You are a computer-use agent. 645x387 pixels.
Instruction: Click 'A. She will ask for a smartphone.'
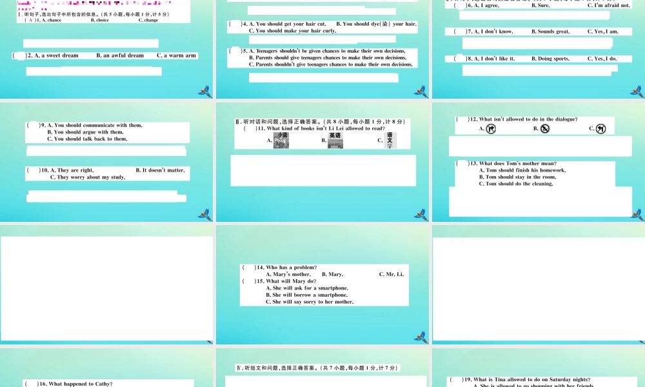[307, 288]
